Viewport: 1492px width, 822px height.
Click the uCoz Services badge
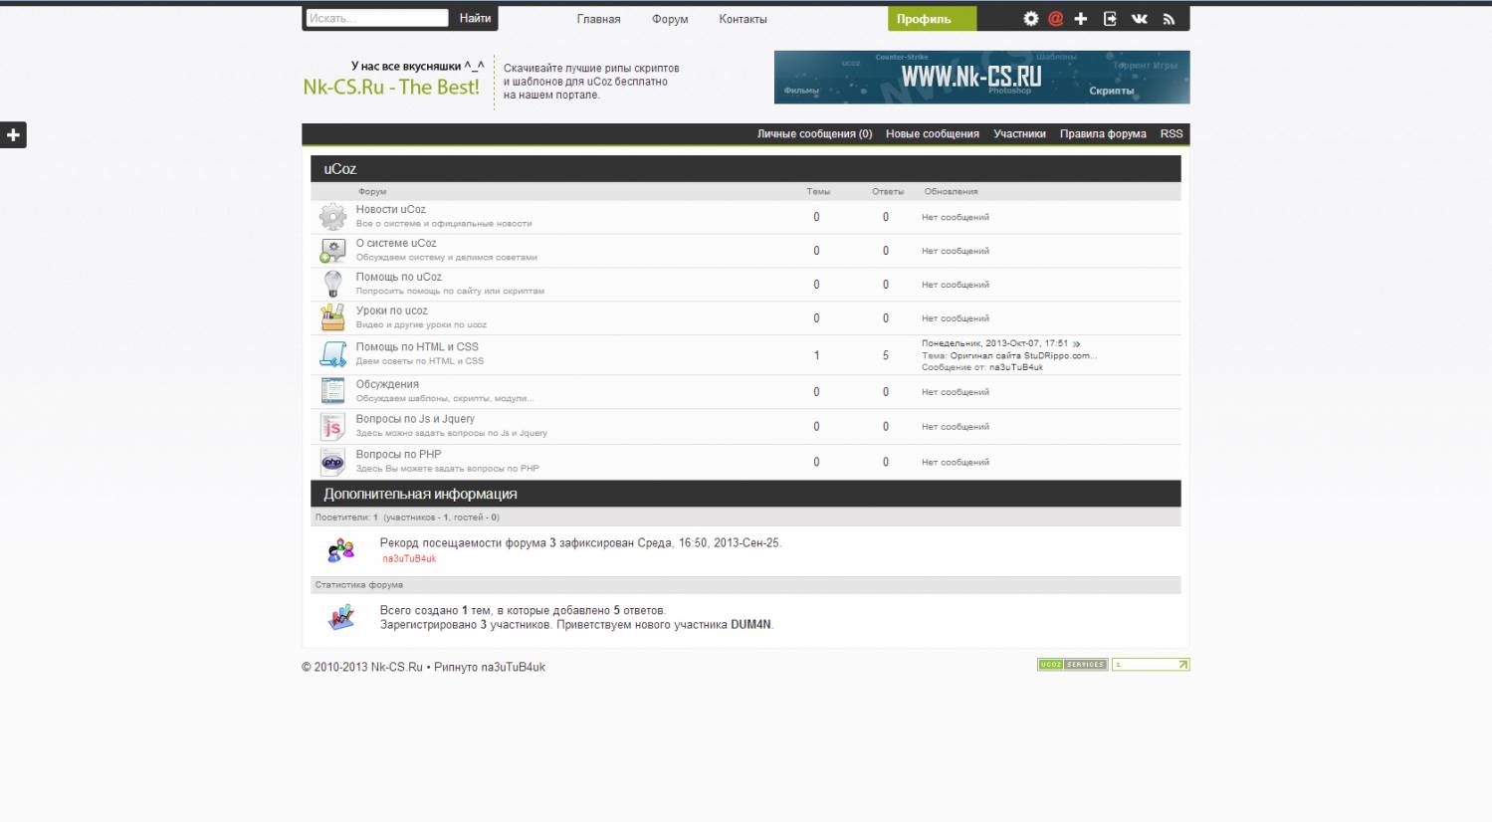pos(1072,665)
